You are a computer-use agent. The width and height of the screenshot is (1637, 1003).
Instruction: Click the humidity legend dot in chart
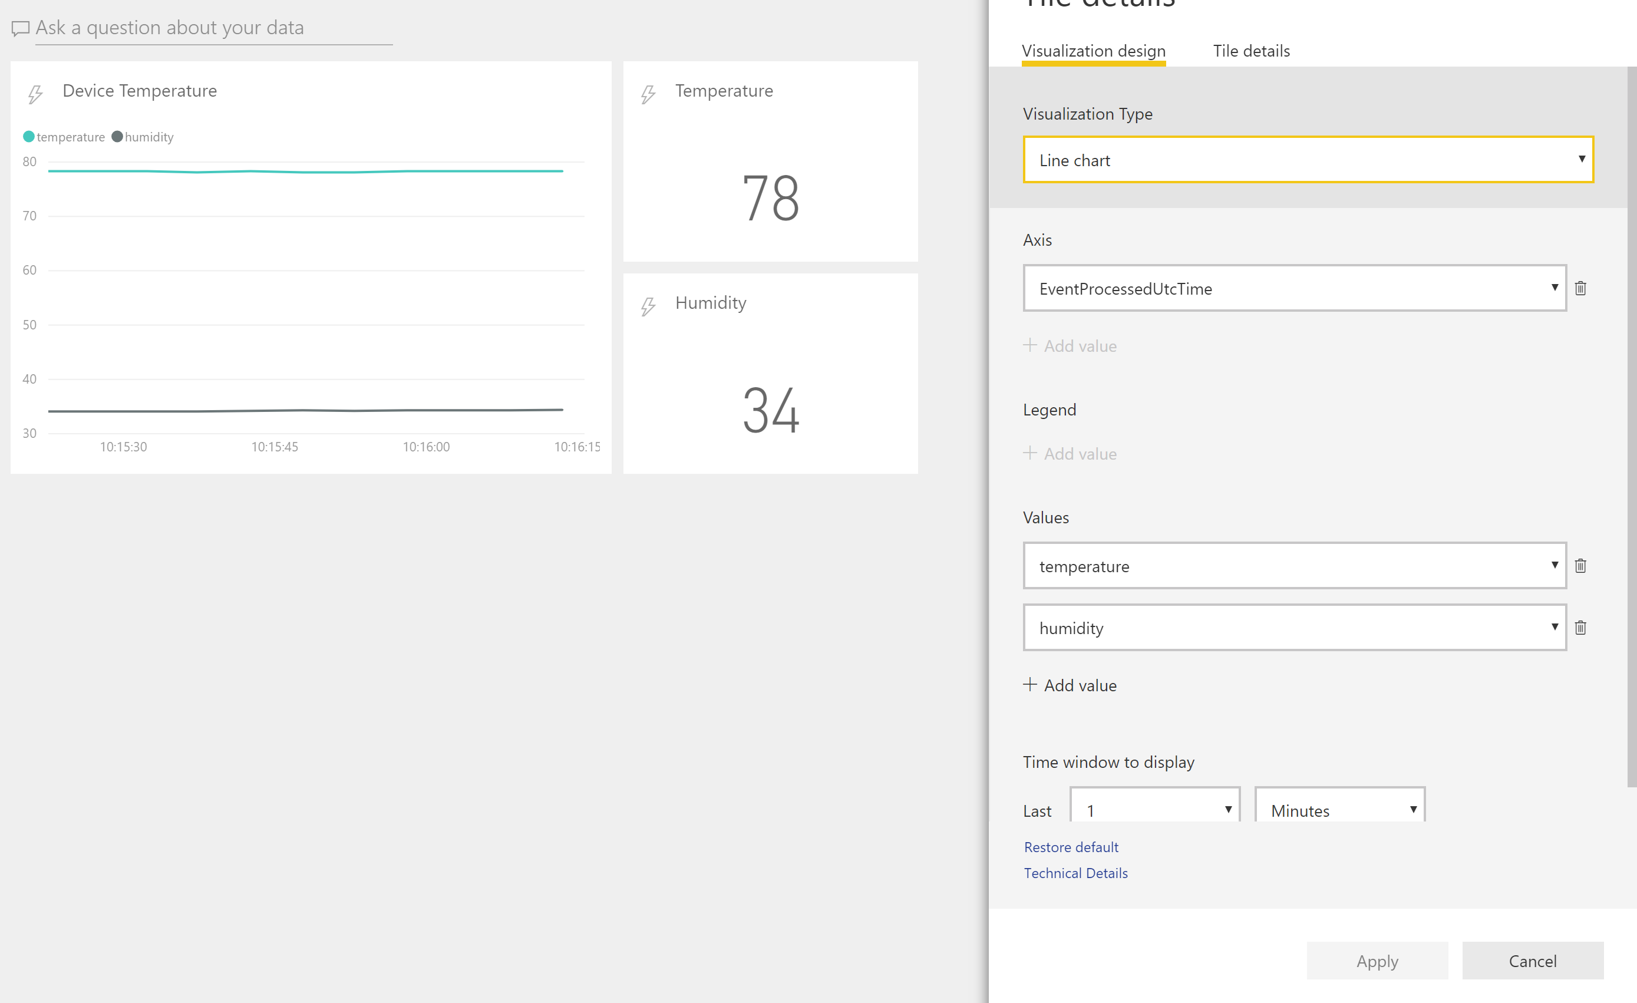pos(117,137)
